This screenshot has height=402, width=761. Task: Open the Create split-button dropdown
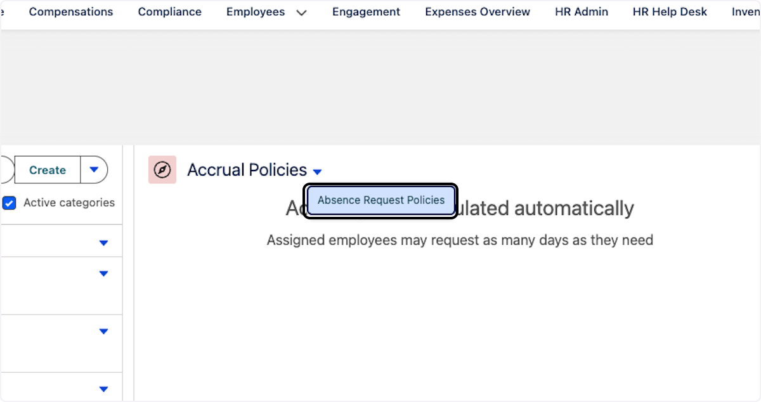(94, 170)
